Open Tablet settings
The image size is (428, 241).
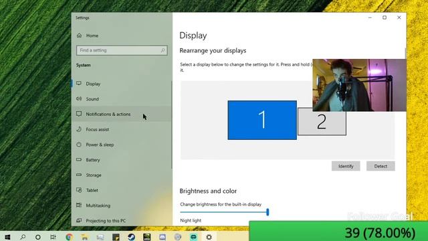(122, 190)
